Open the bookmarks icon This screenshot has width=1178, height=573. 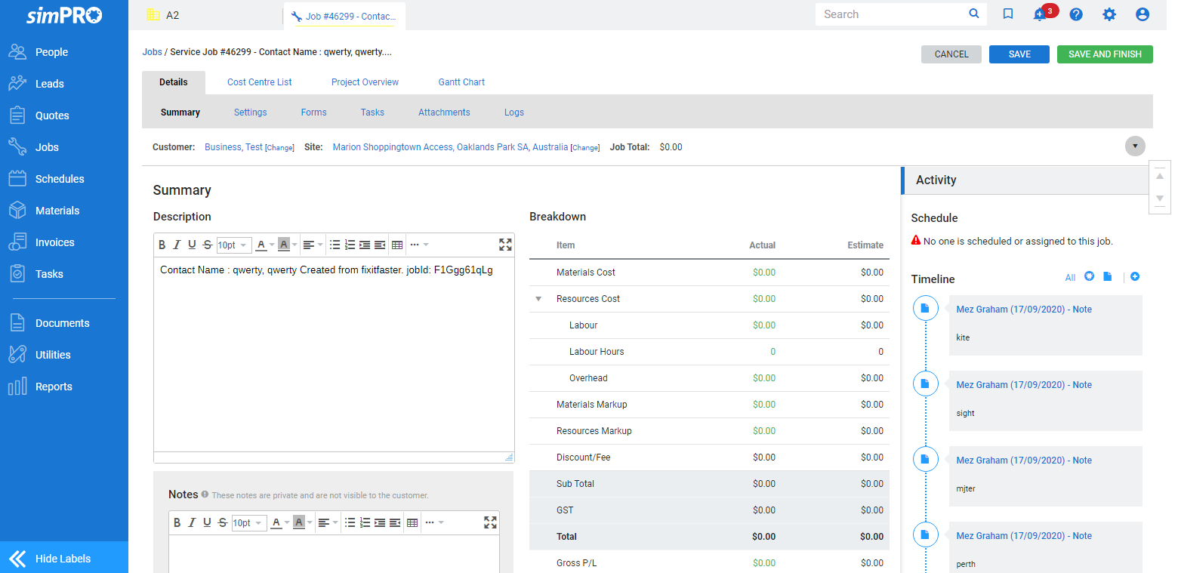click(x=1007, y=14)
